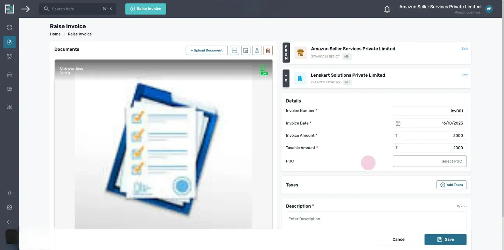Save the invoice

pyautogui.click(x=446, y=239)
